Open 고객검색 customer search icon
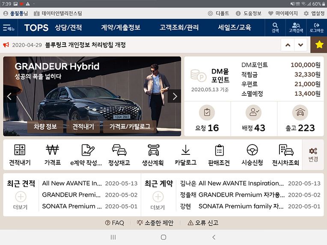Screen dimensions: 327x245 pyautogui.click(x=296, y=27)
